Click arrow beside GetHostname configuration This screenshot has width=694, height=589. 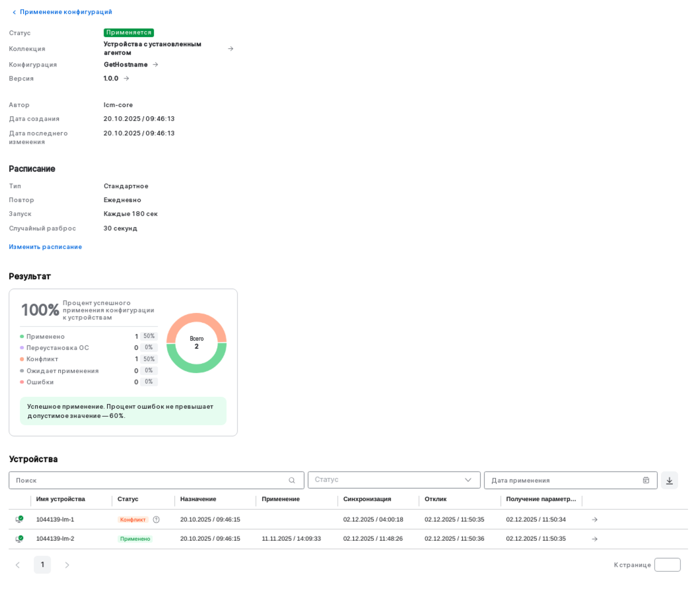pyautogui.click(x=155, y=64)
